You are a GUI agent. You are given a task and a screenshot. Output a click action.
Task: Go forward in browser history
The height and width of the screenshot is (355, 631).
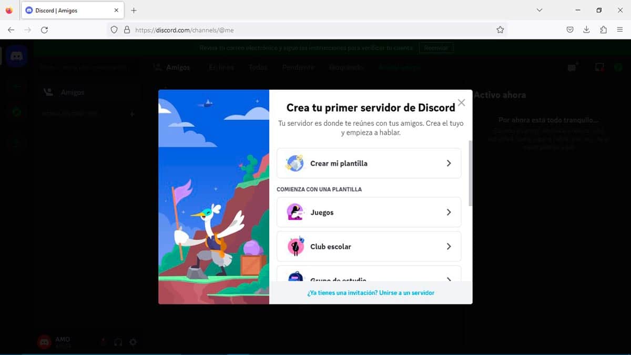click(28, 30)
